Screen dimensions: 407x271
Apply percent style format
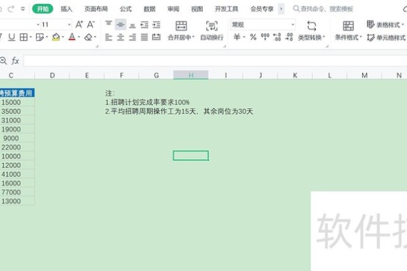253,37
